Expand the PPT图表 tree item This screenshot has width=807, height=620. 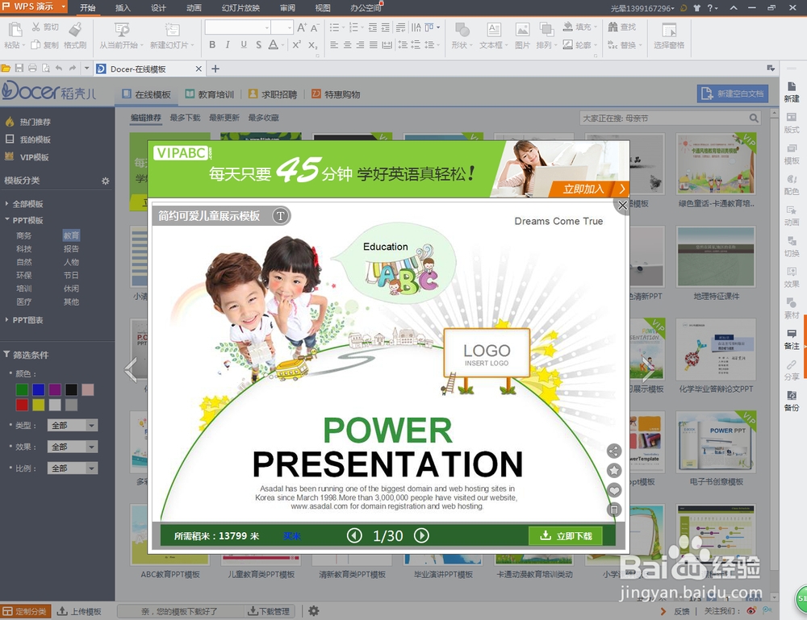pos(6,320)
